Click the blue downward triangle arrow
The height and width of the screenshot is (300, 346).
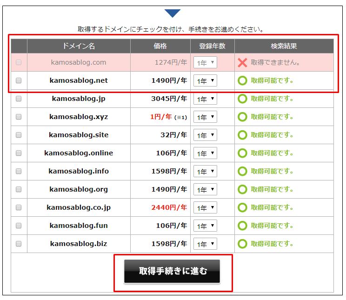click(173, 13)
